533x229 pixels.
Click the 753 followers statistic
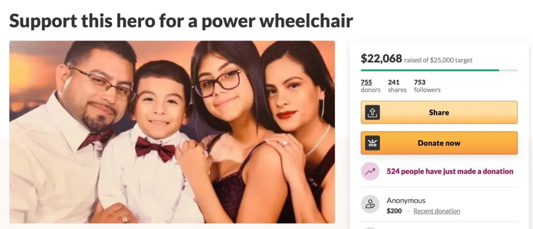(427, 86)
